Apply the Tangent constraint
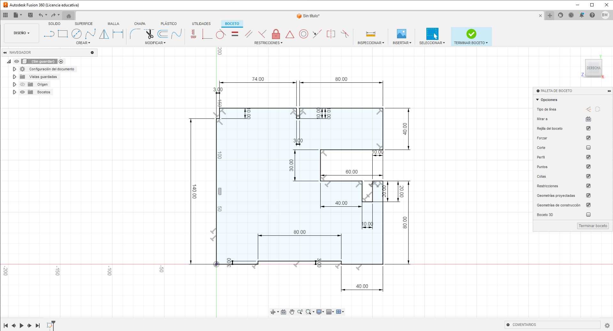The height and width of the screenshot is (331, 613). (x=221, y=34)
